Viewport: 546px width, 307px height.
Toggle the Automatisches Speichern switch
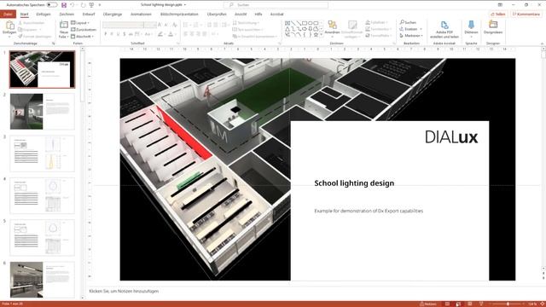(x=52, y=5)
